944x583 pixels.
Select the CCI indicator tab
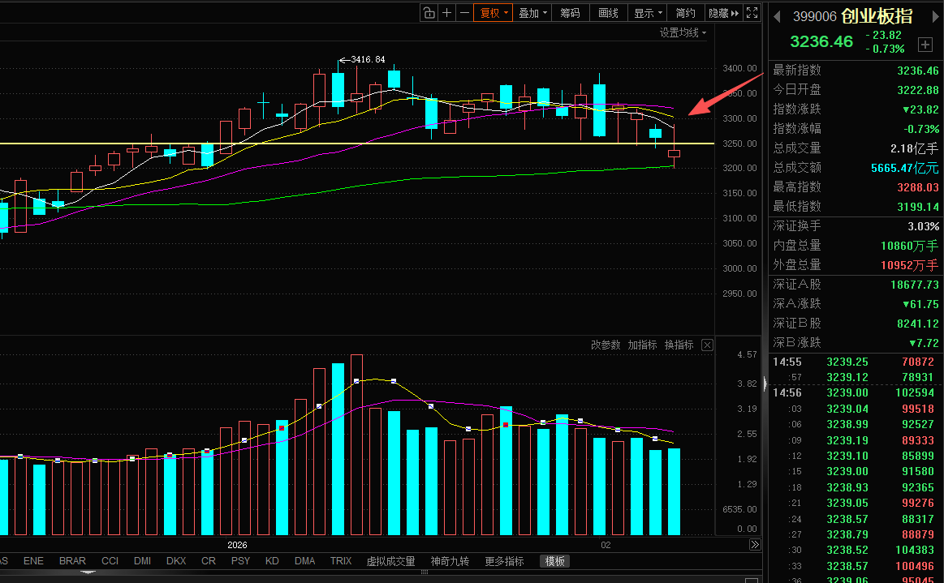click(x=110, y=561)
